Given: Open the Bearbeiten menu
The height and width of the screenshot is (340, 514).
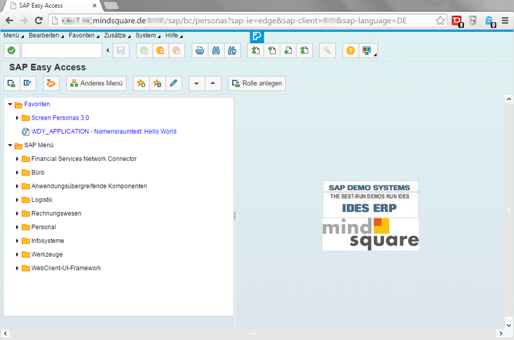Looking at the screenshot, I should (46, 35).
